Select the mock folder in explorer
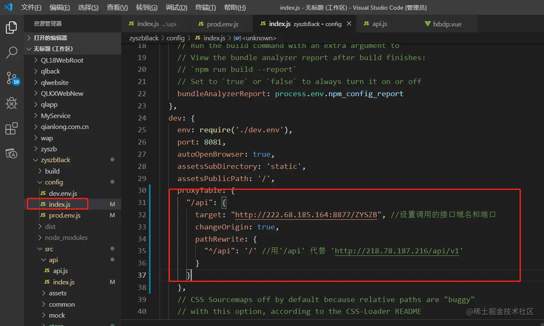The height and width of the screenshot is (326, 544). tap(72, 315)
